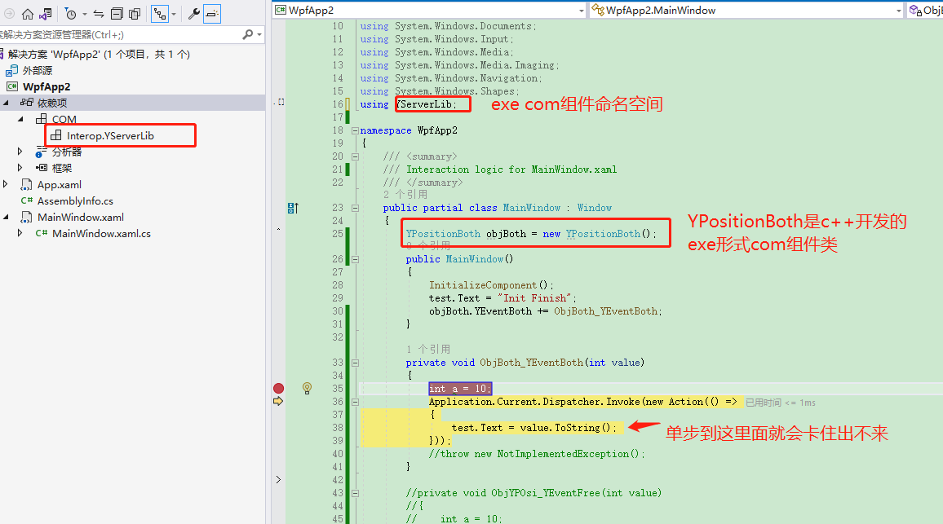The image size is (943, 524).
Task: Click the '2 个引用' link above MainWindow class
Action: 405,195
